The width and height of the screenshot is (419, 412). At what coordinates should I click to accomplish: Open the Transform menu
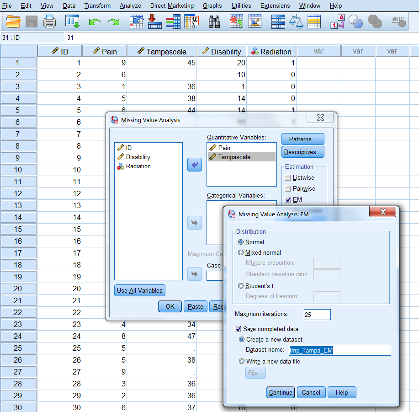97,5
